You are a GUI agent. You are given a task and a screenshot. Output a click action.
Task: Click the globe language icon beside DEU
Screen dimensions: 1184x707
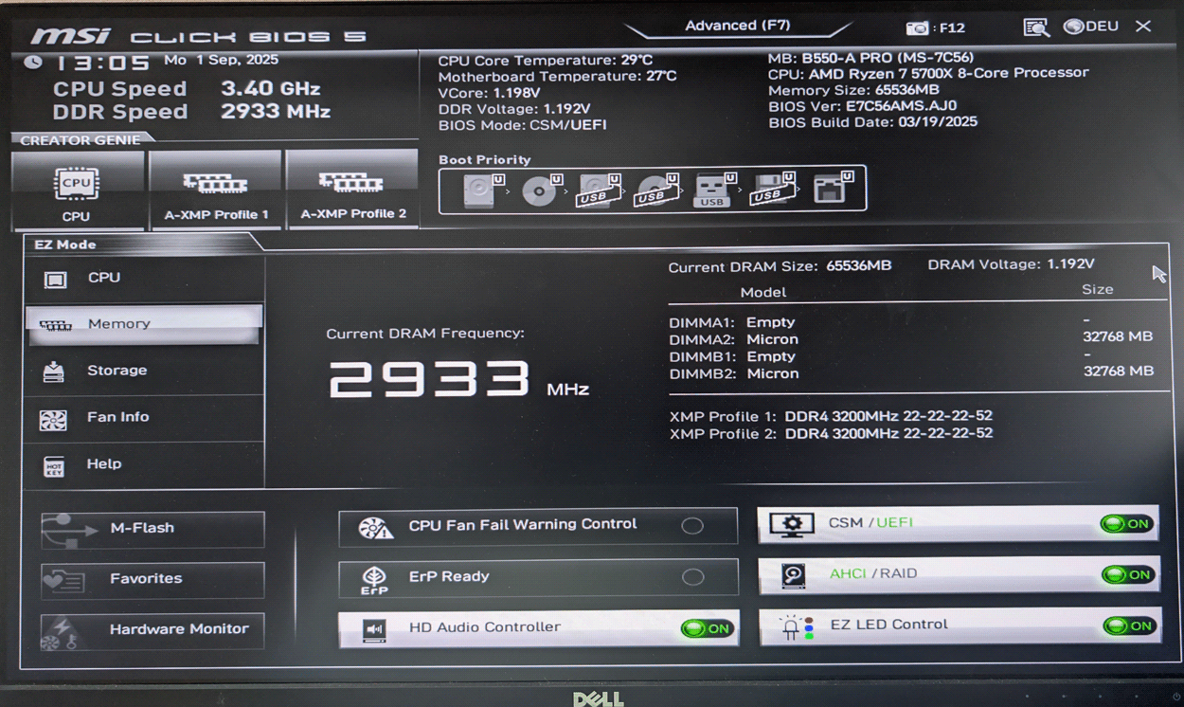pyautogui.click(x=1072, y=27)
